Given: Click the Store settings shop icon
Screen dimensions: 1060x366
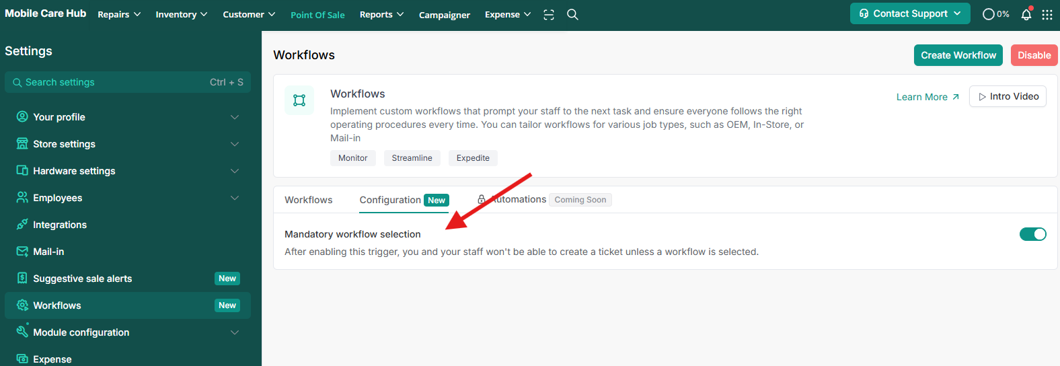Looking at the screenshot, I should (x=22, y=143).
